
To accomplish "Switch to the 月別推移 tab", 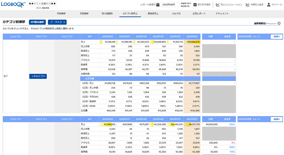I will 61,14.
